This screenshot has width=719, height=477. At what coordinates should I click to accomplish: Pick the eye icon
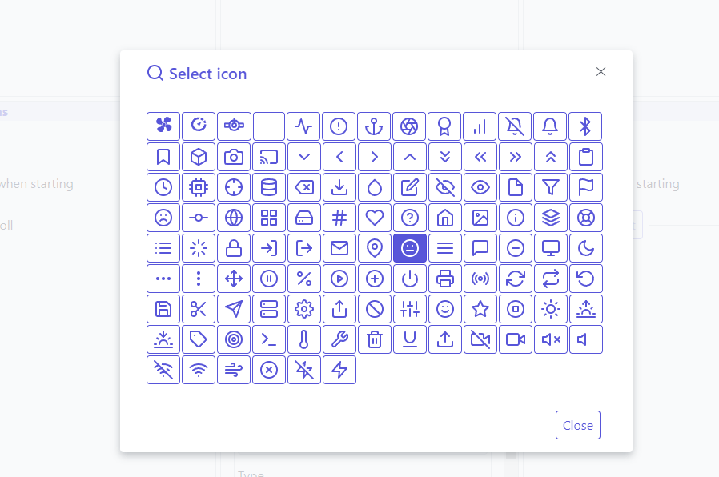pos(480,187)
